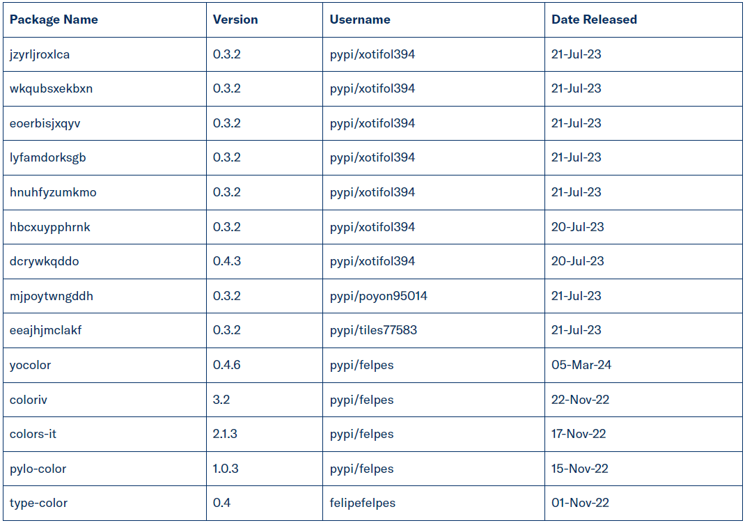This screenshot has height=523, width=745.
Task: Select the yocolor package name
Action: pos(30,365)
